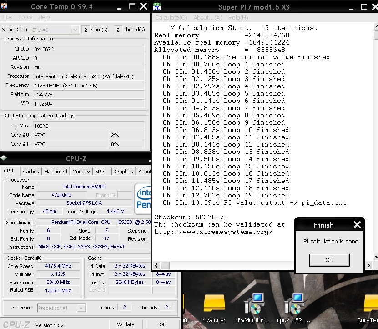Click Bus Speed value 334.0 MHz
Viewport: 378px width, 329px height.
pos(58,282)
